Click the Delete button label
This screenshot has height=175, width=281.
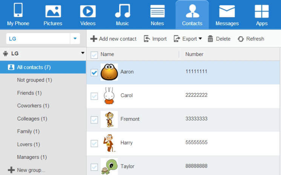pos(223,39)
